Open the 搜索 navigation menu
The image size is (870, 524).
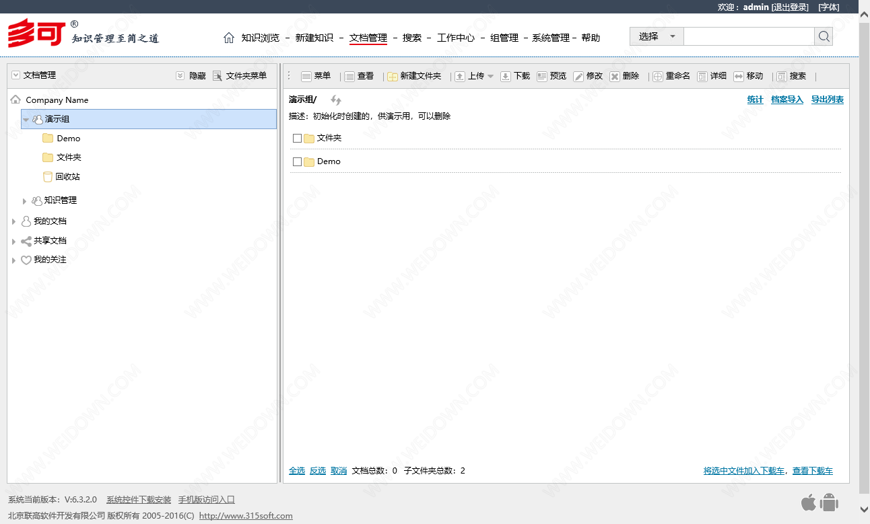412,38
